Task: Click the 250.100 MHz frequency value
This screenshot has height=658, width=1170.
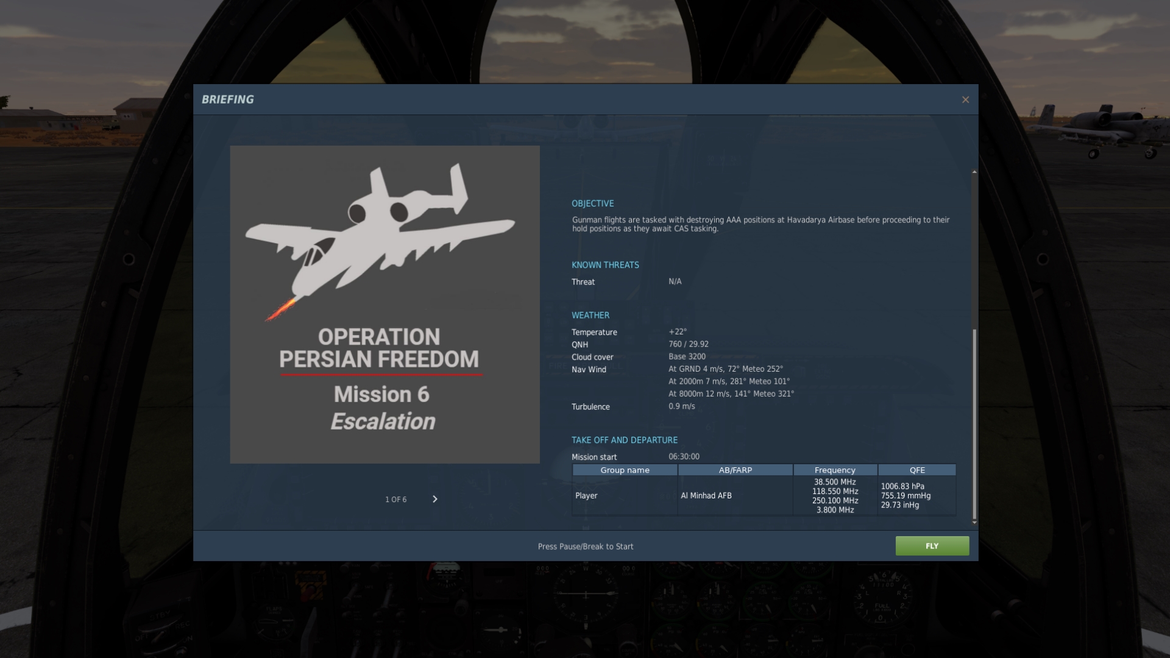Action: coord(835,501)
